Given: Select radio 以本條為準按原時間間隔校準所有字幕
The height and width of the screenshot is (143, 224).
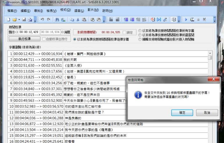Looking at the screenshot, I should pos(140,31).
